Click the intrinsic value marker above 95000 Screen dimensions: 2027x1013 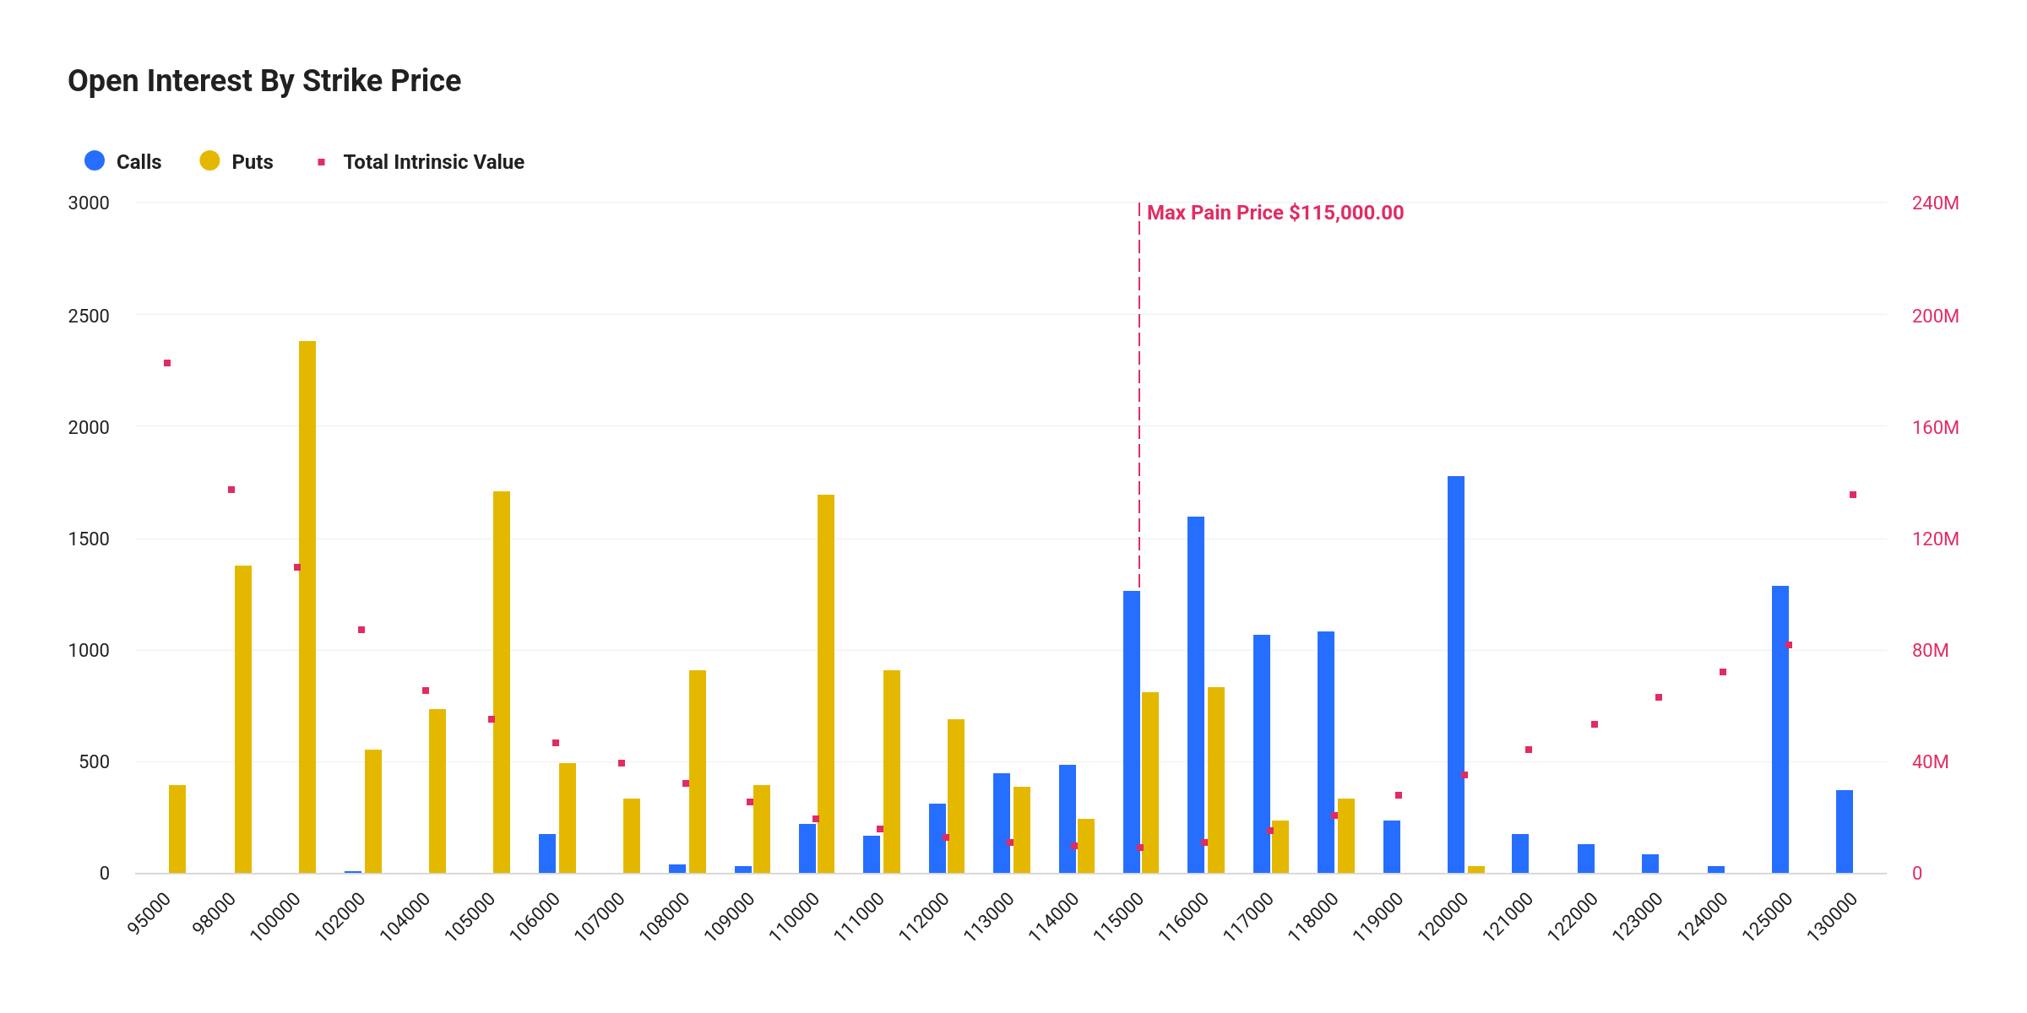tap(167, 363)
